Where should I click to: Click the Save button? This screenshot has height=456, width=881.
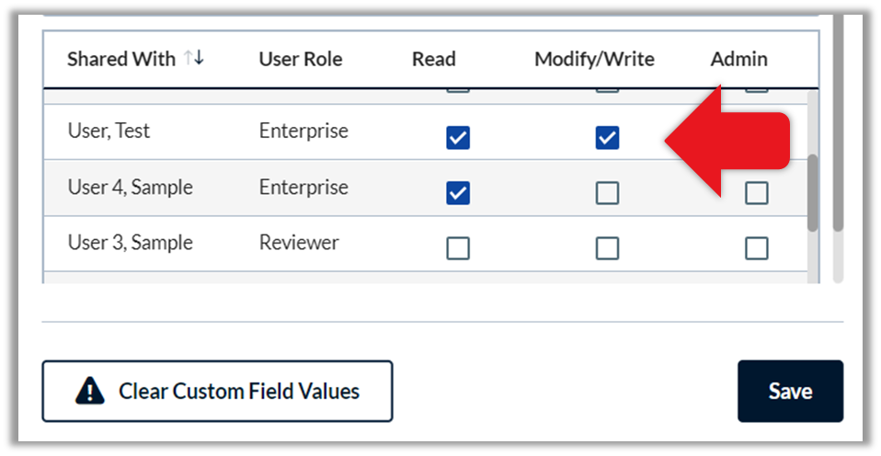click(791, 392)
